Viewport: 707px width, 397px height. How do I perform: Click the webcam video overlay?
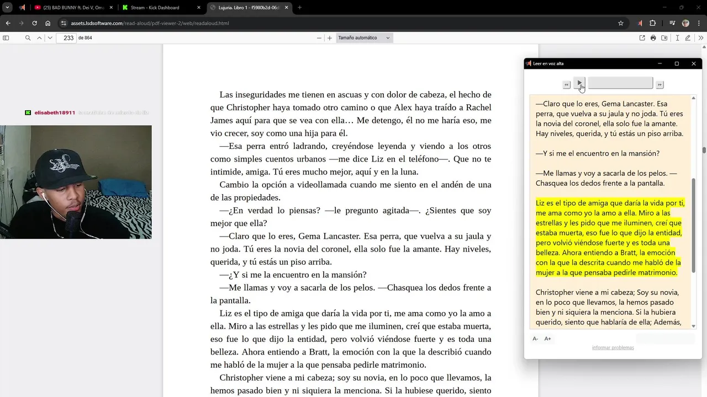tap(76, 182)
